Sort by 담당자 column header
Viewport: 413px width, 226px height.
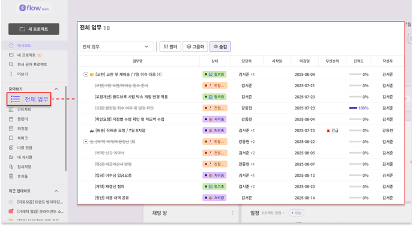pyautogui.click(x=247, y=61)
